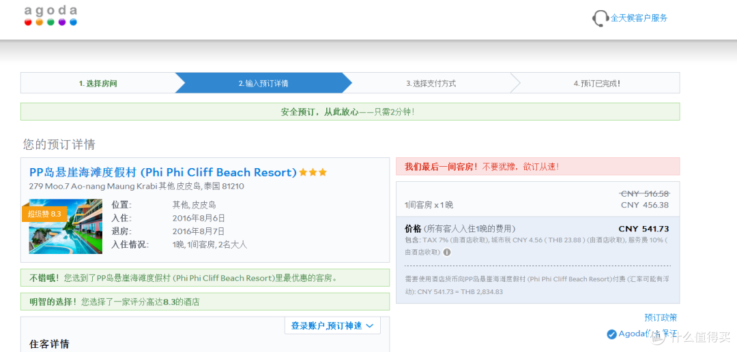Click the hotel three-star rating

(313, 172)
